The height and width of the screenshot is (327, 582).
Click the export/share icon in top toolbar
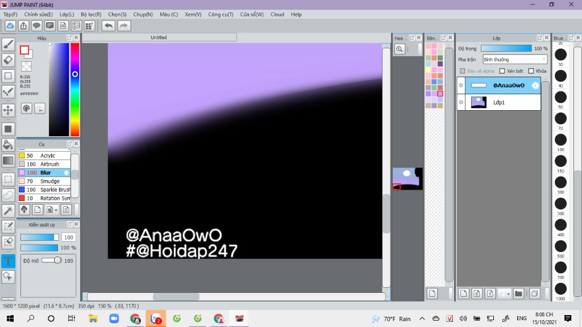23,26
